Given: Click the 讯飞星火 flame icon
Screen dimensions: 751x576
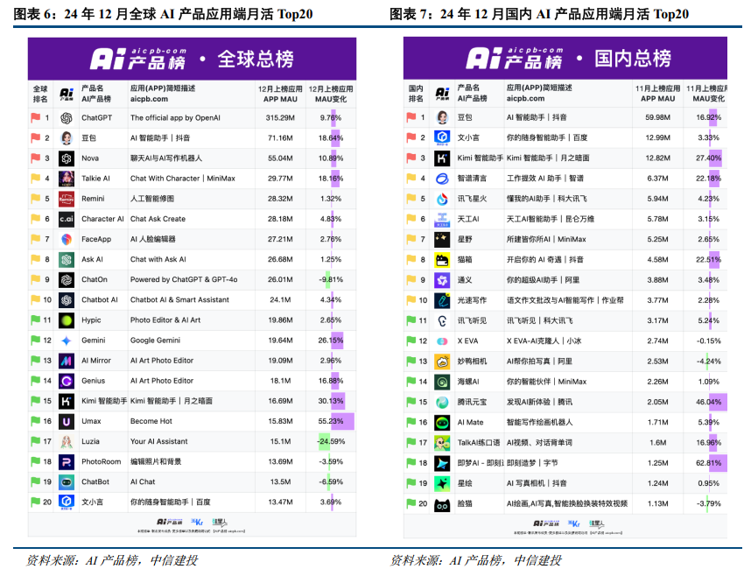Looking at the screenshot, I should (442, 199).
